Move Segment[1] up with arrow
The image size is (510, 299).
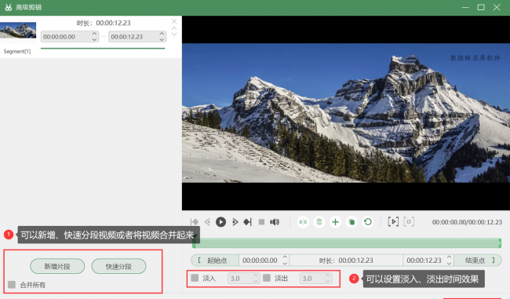click(x=174, y=28)
